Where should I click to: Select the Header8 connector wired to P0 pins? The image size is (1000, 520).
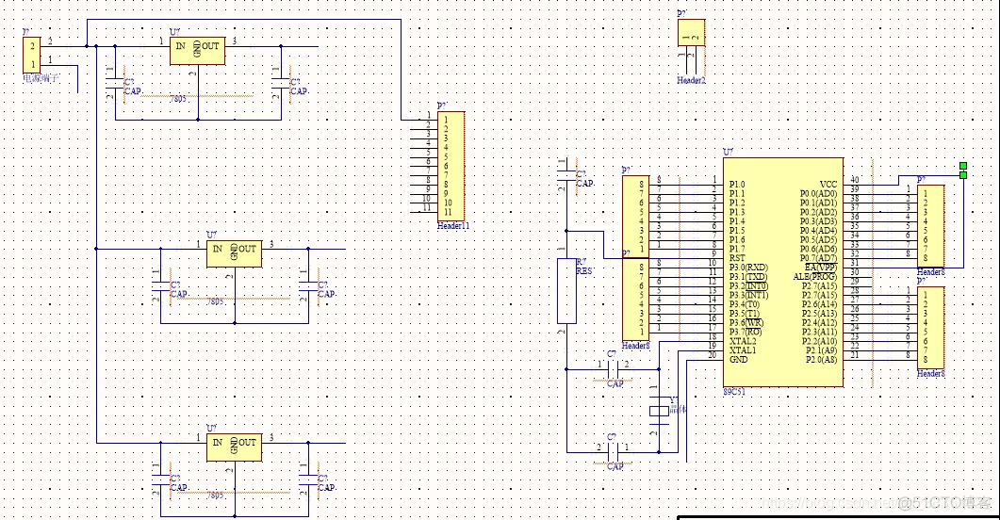tap(931, 226)
